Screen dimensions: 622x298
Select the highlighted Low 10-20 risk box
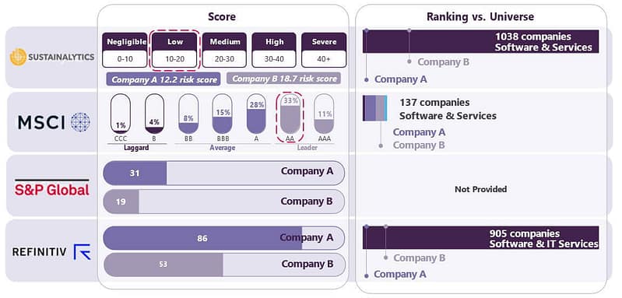coord(174,50)
